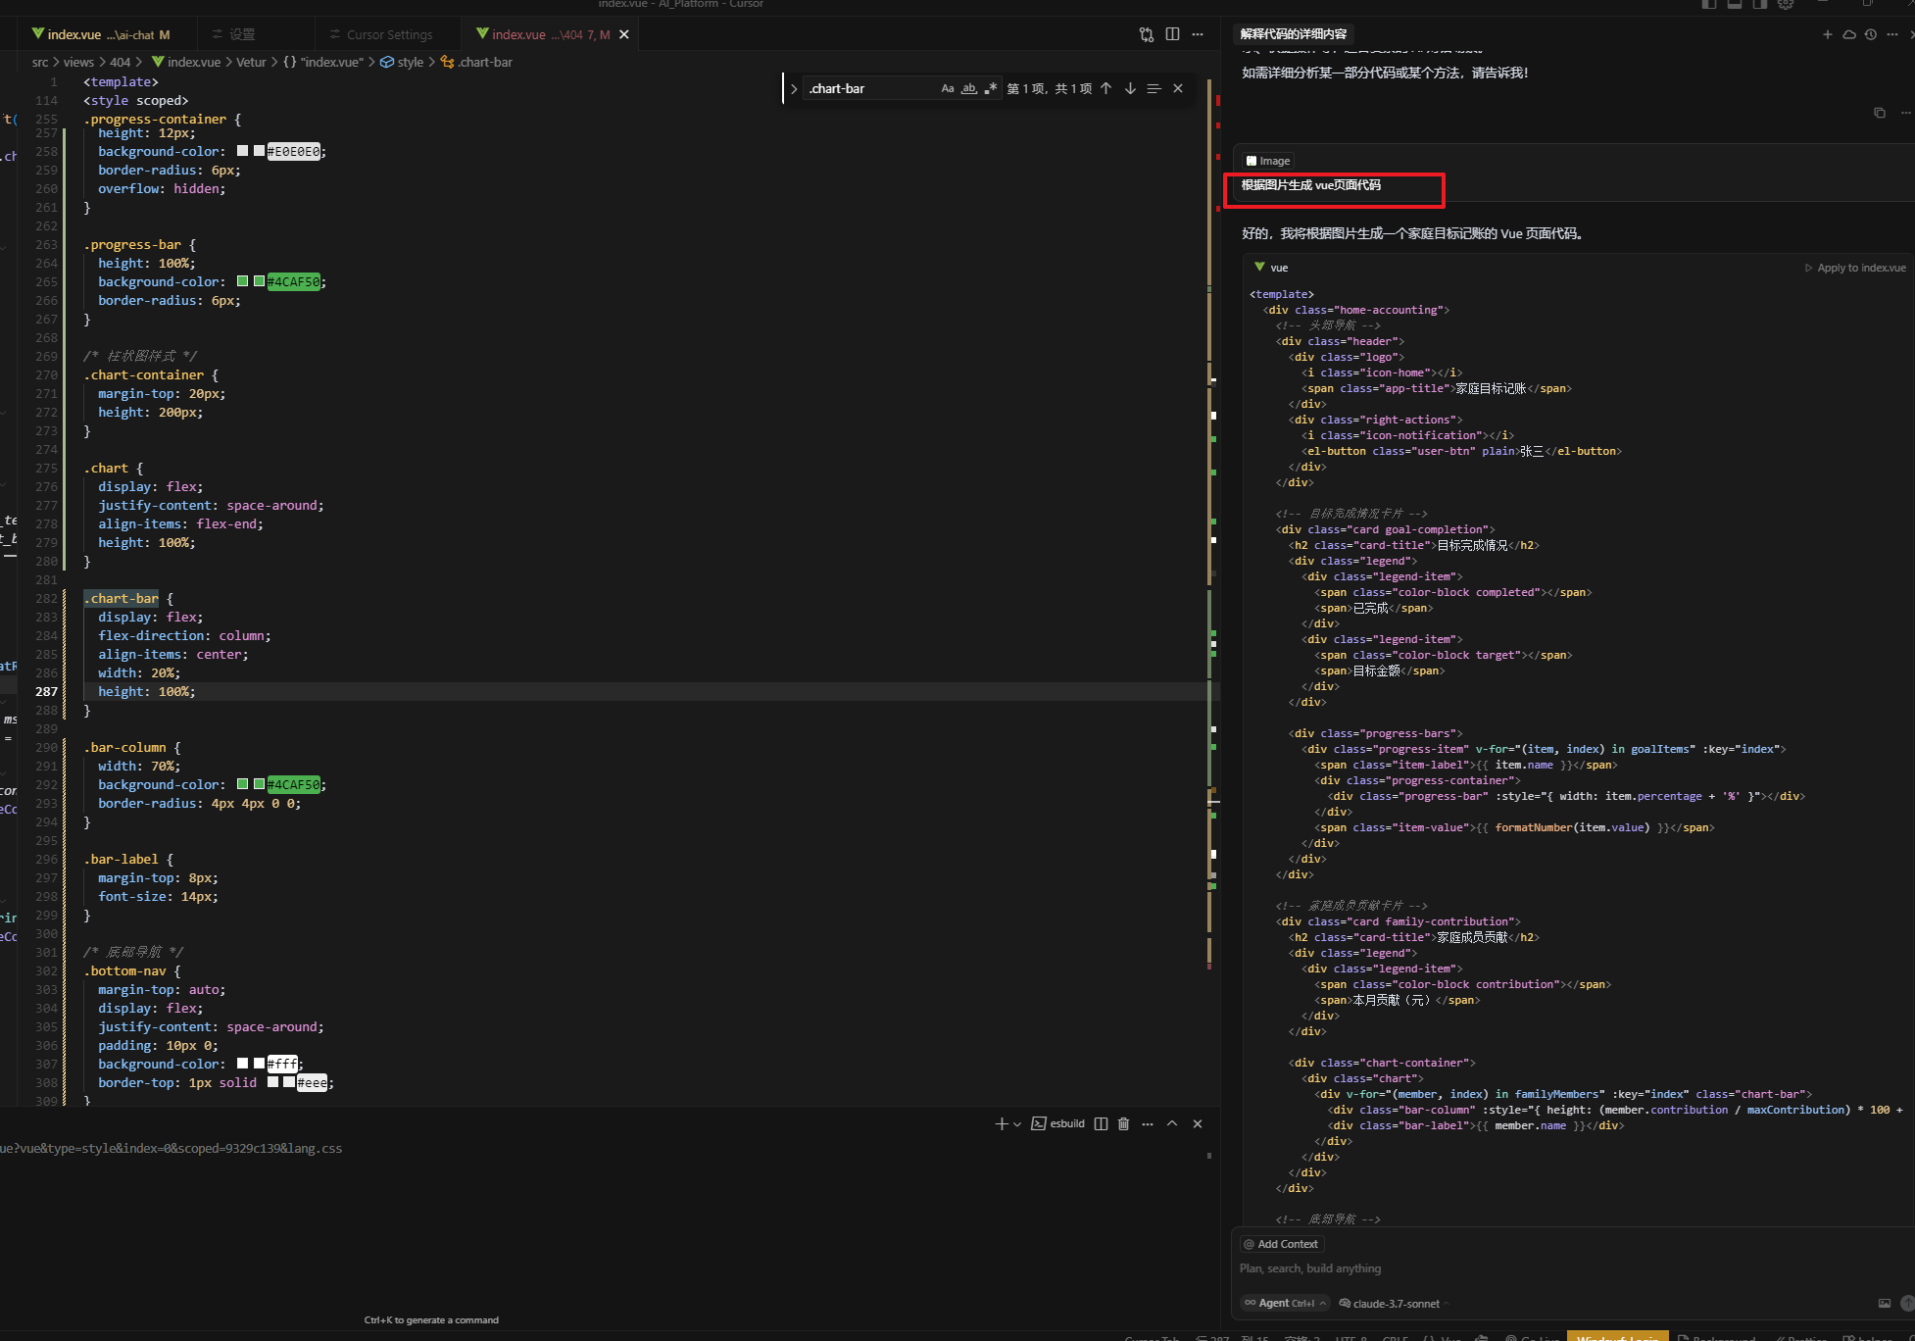The width and height of the screenshot is (1915, 1341).
Task: Click #E0E0E0 color swatch in progress-container
Action: 243,151
